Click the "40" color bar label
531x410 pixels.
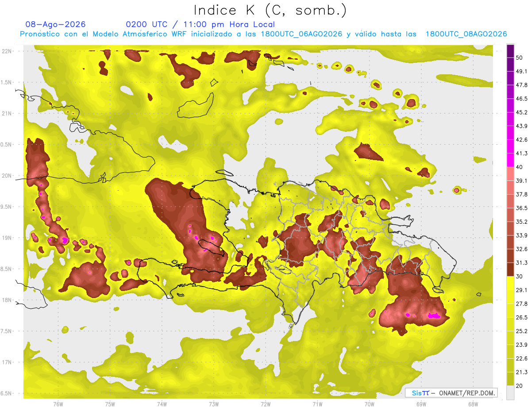520,167
